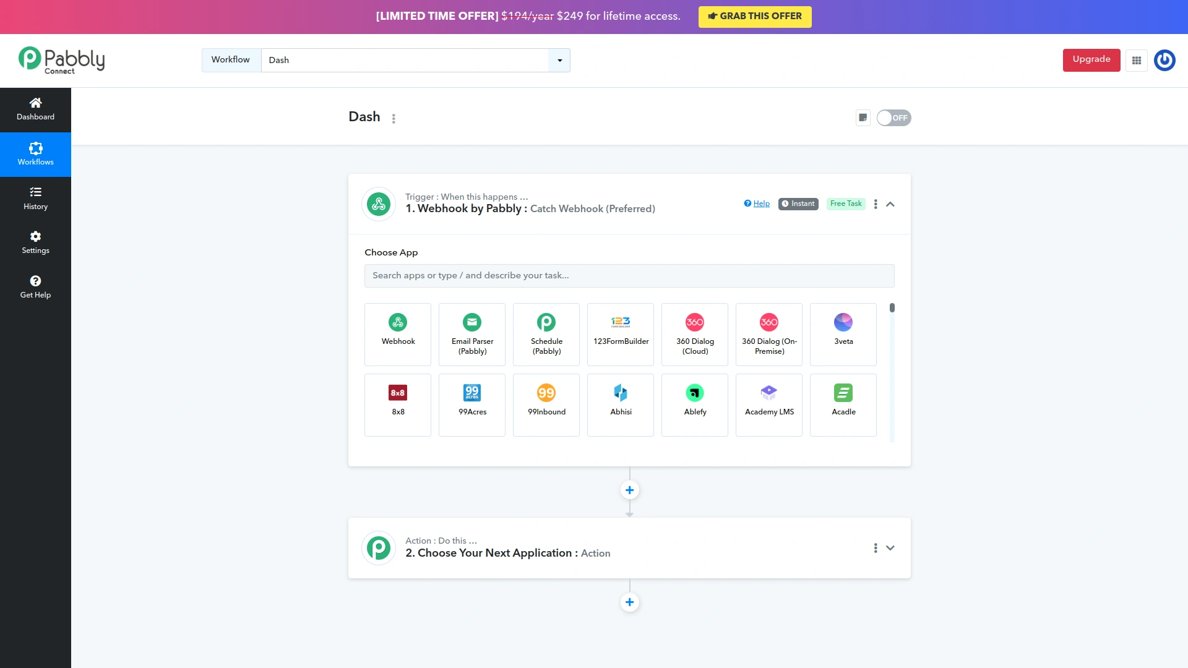
Task: Select Schedule (Pabbly) as trigger app
Action: click(x=546, y=334)
